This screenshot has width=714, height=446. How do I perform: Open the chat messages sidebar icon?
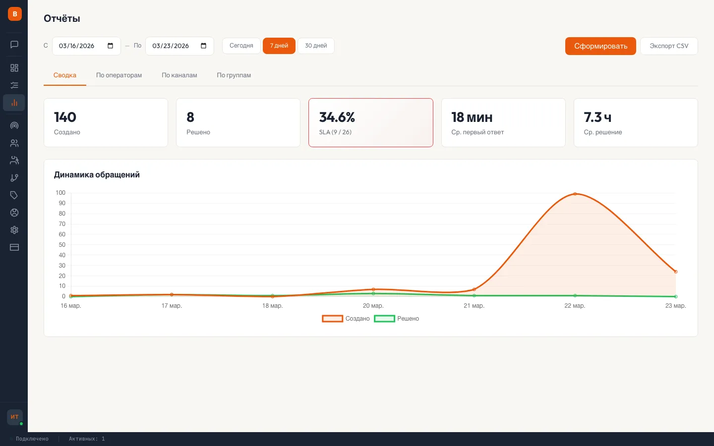(x=14, y=45)
